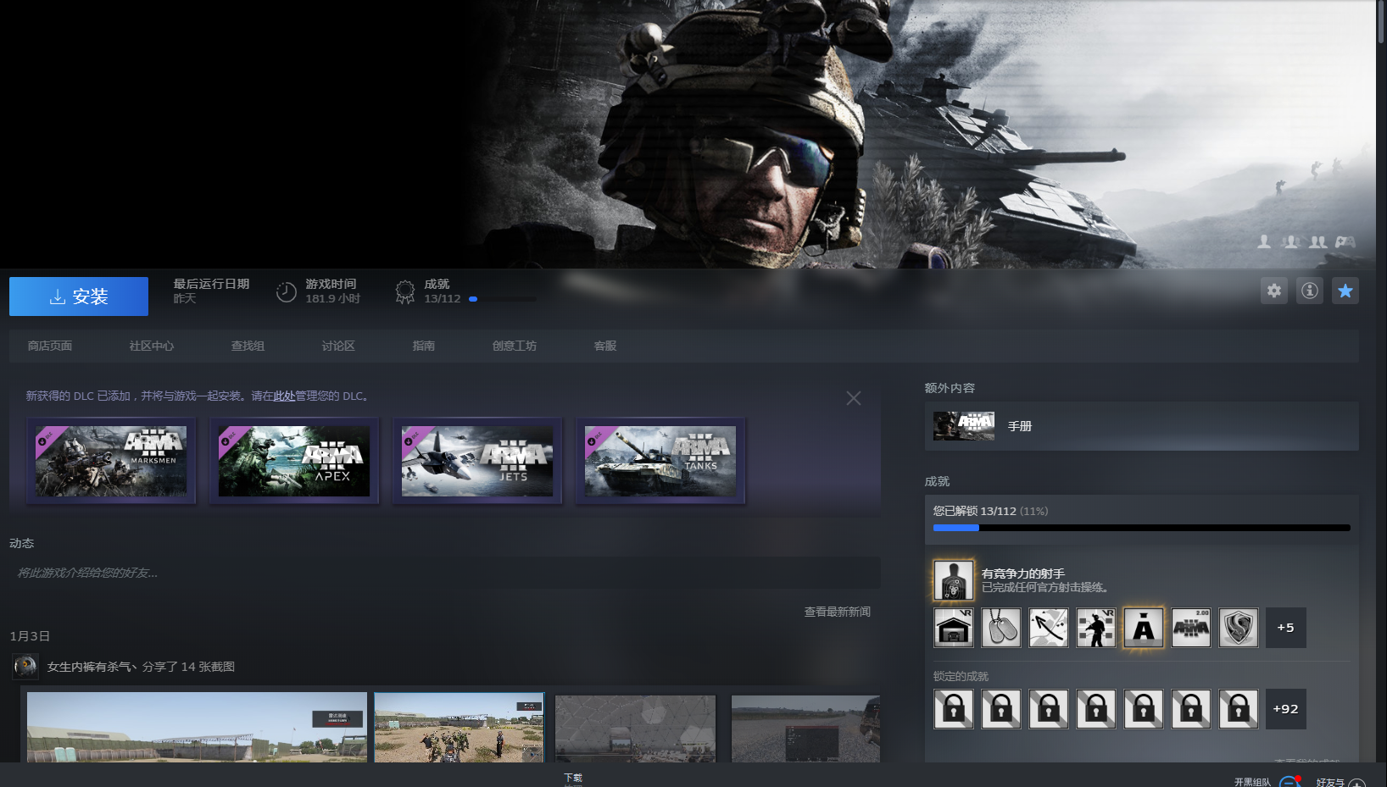Open the Arma 3 Marksmen DLC card
1387x787 pixels.
click(x=111, y=461)
